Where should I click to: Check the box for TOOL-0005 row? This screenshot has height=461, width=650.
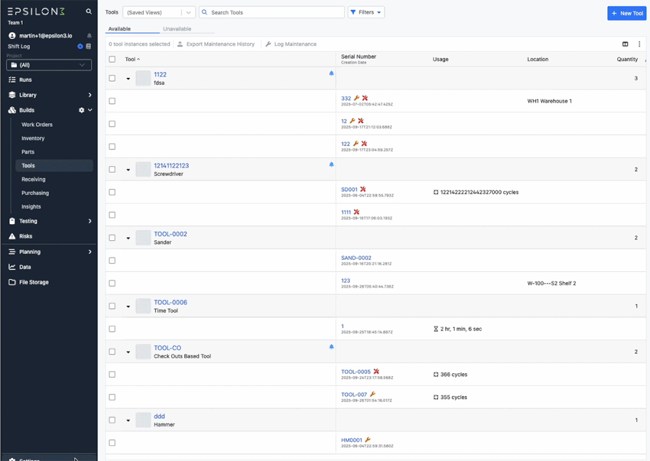[112, 375]
